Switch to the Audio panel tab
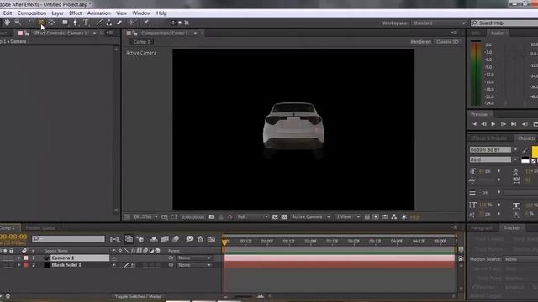 (497, 34)
